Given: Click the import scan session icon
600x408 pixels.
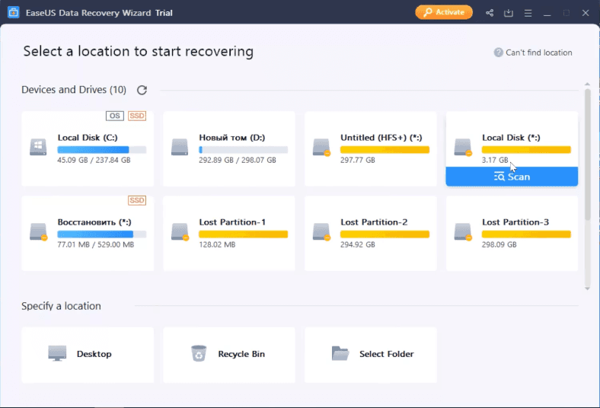Looking at the screenshot, I should tap(509, 13).
